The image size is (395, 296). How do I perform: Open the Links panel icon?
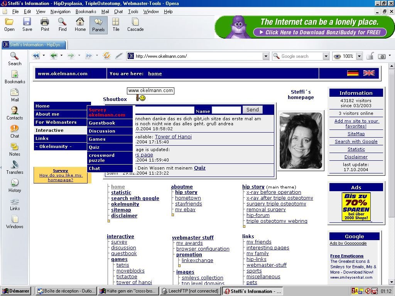15,204
